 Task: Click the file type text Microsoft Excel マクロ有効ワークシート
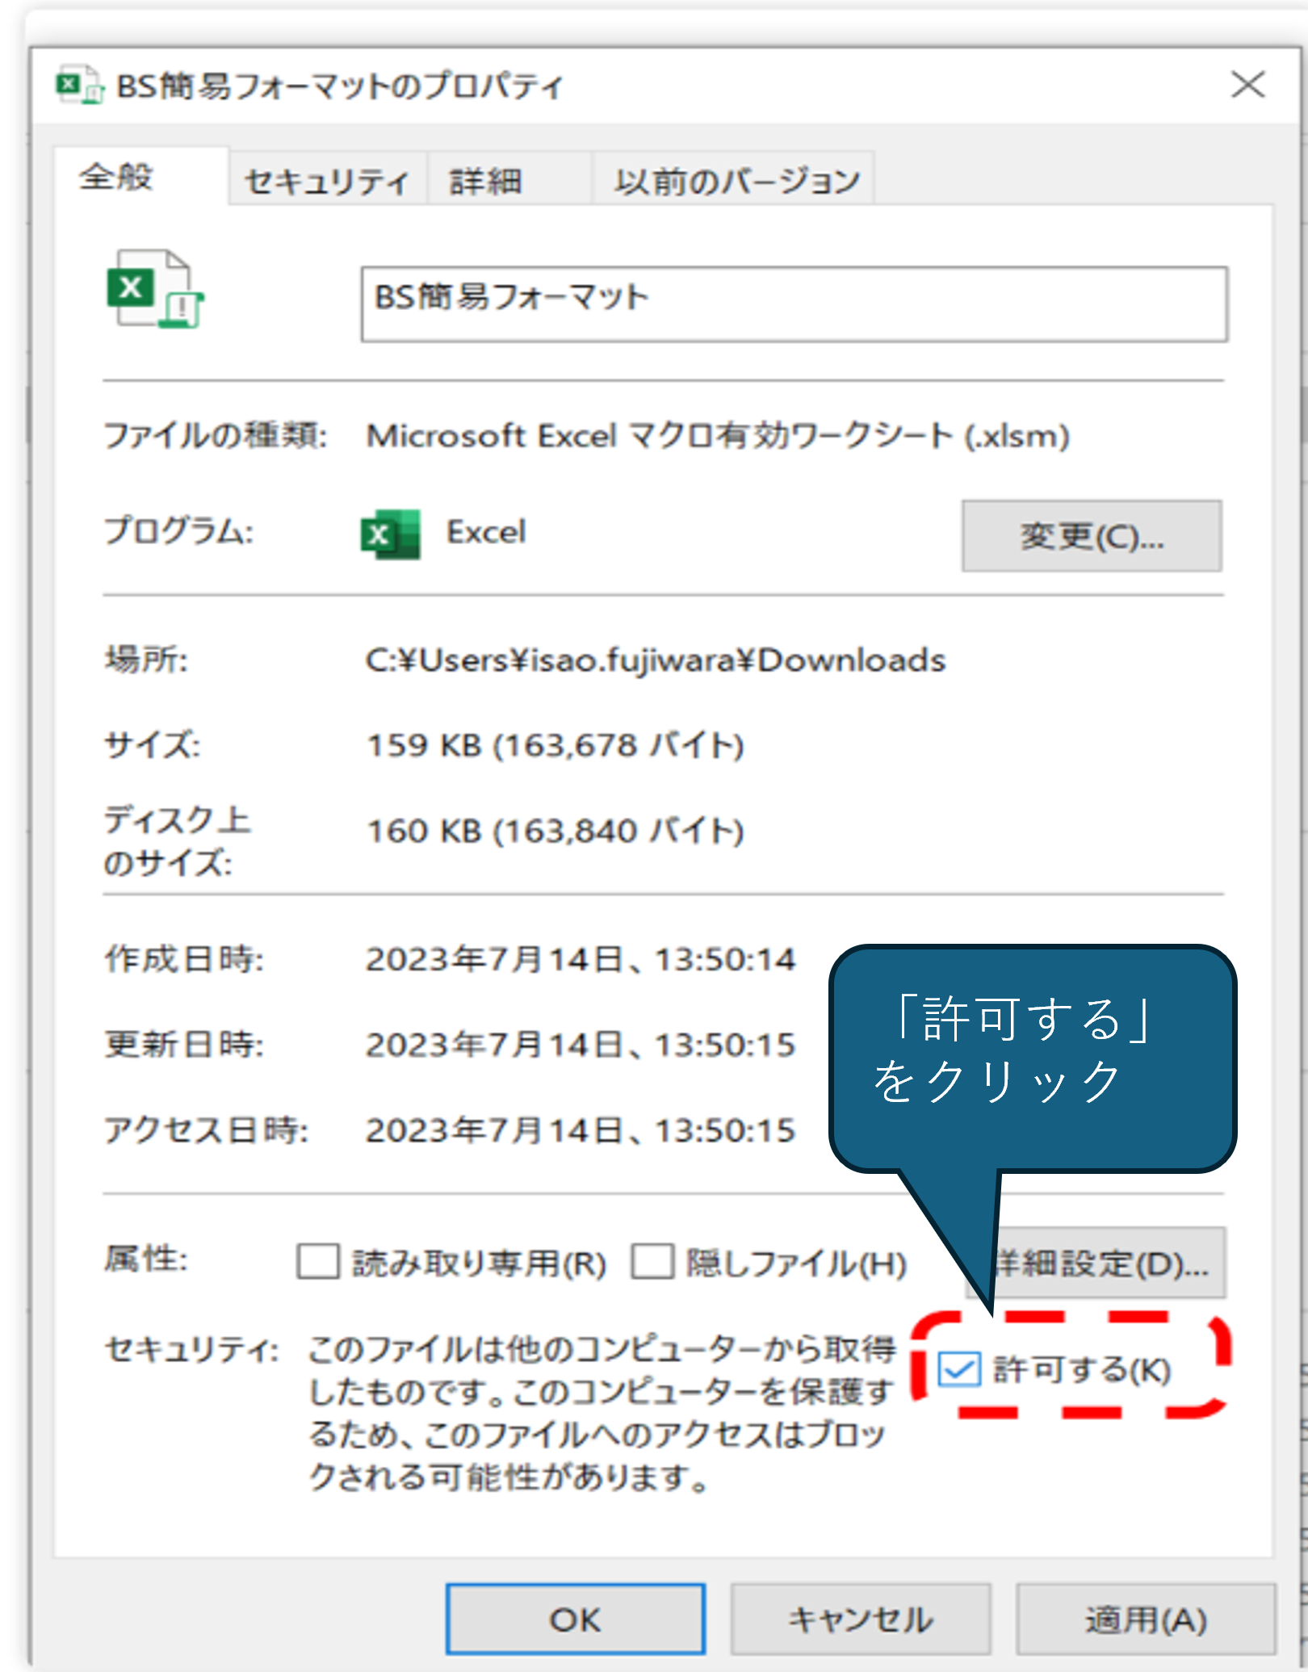pyautogui.click(x=717, y=436)
